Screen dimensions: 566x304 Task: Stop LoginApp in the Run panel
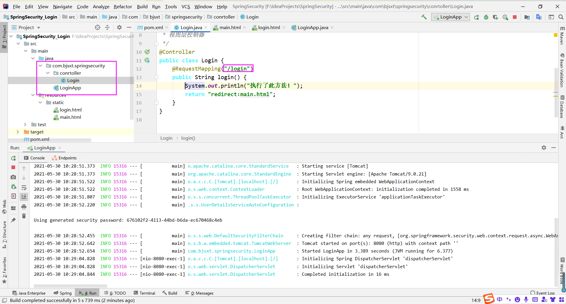coord(13,167)
